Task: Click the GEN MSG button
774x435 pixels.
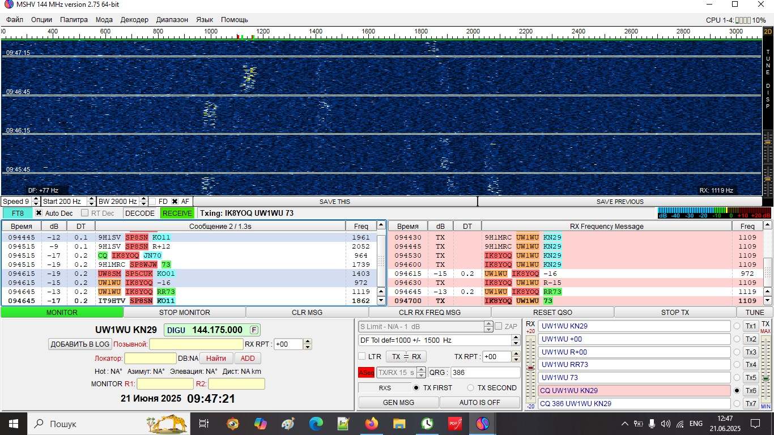Action: pyautogui.click(x=398, y=402)
